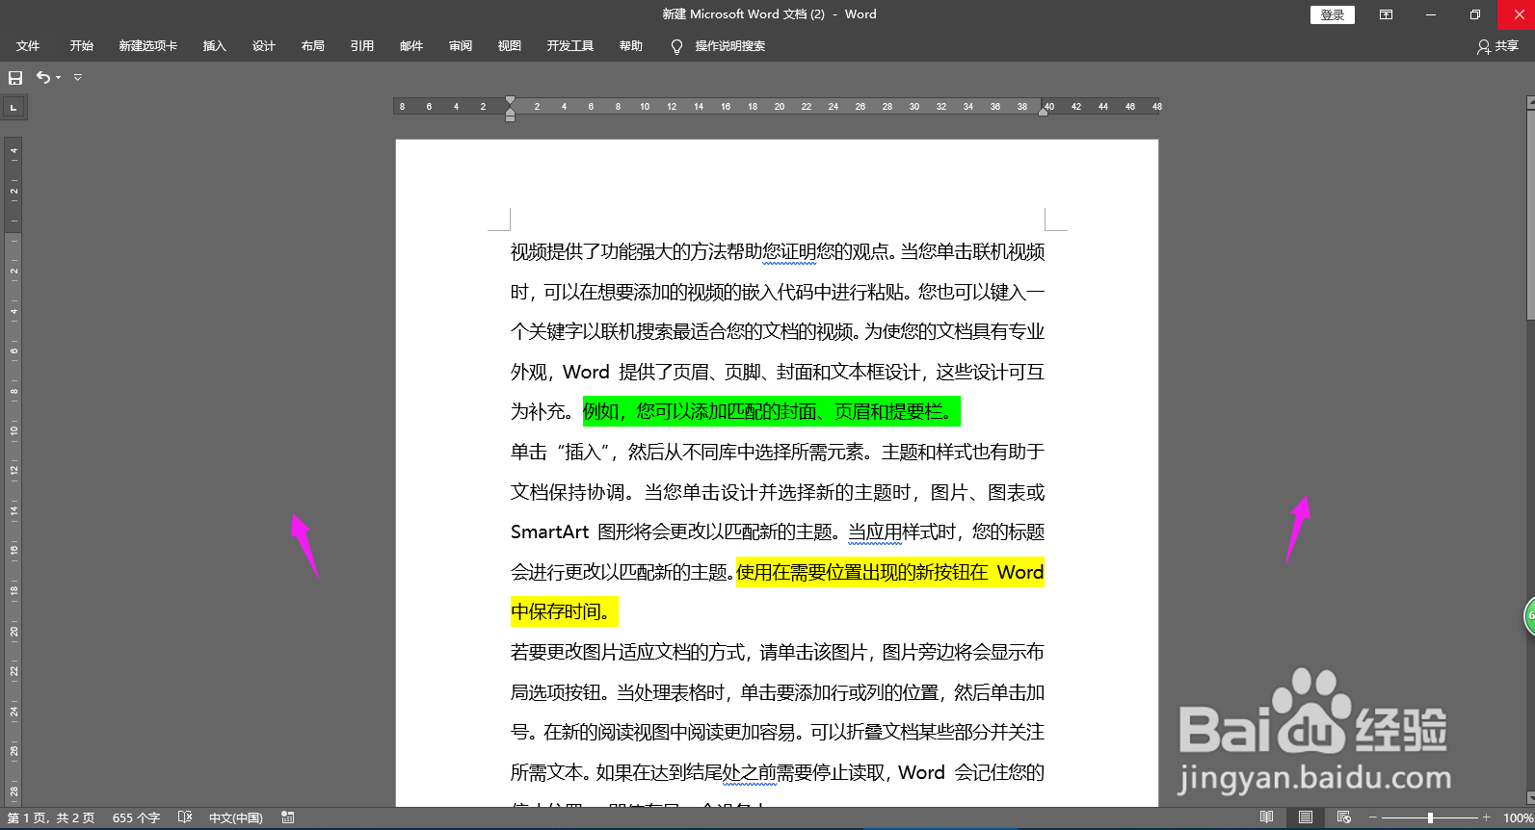Open Customize Quick Access Toolbar dropdown
Viewport: 1535px width, 830px height.
[x=78, y=77]
